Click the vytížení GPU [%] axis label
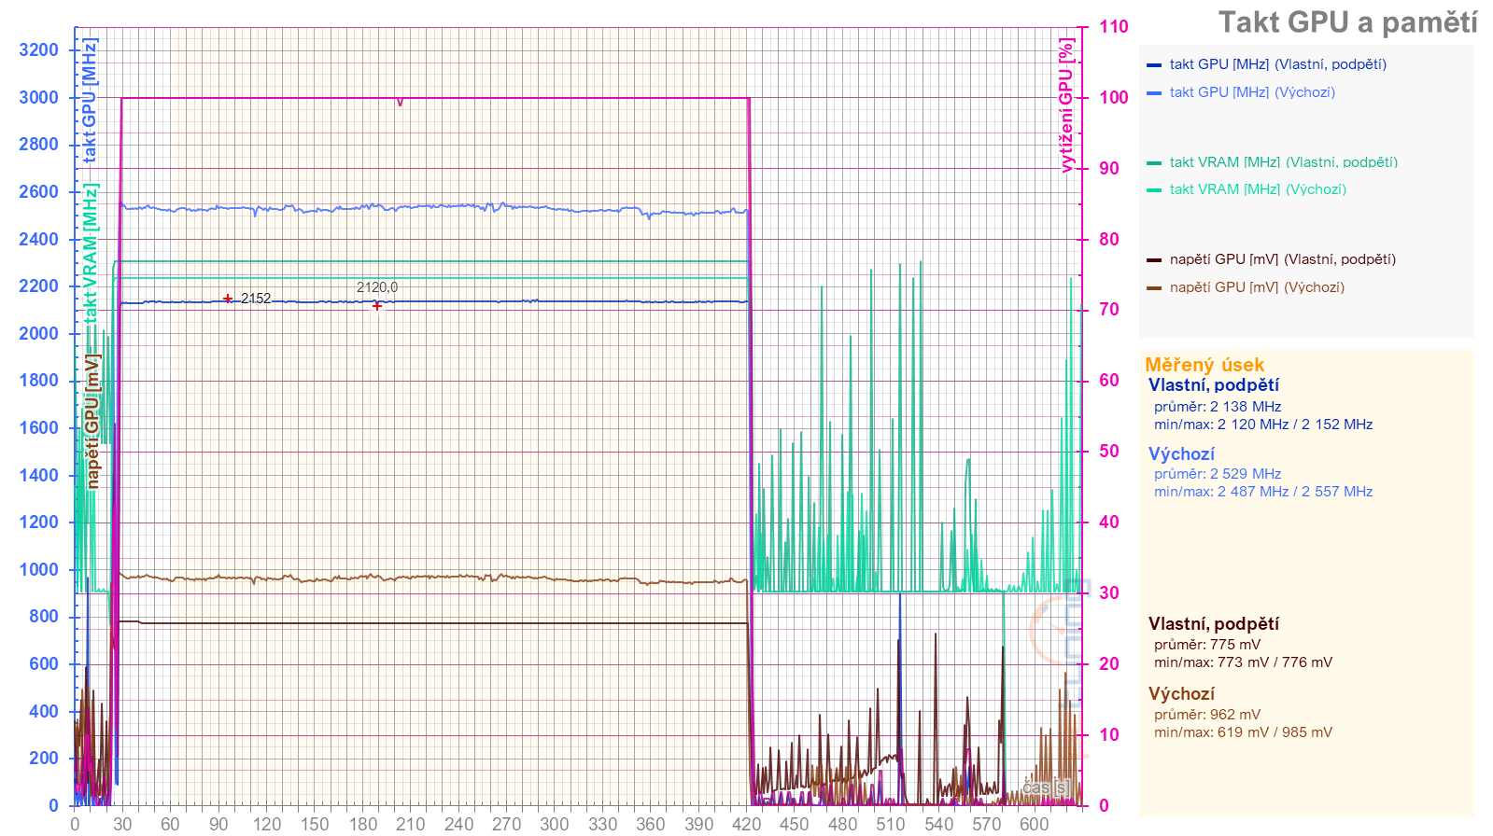The height and width of the screenshot is (836, 1493). (1066, 105)
